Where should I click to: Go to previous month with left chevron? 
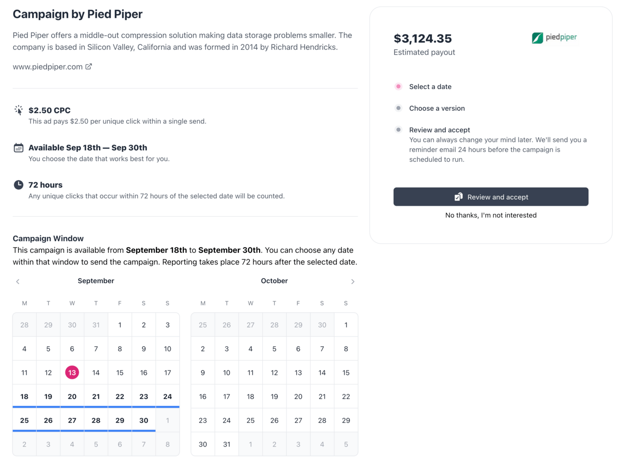(18, 281)
